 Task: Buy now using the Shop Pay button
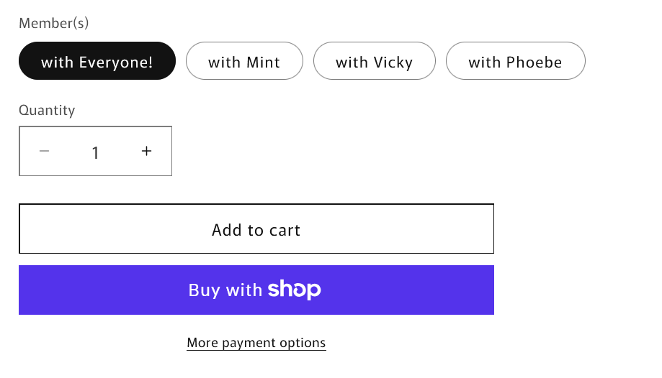[x=256, y=290]
